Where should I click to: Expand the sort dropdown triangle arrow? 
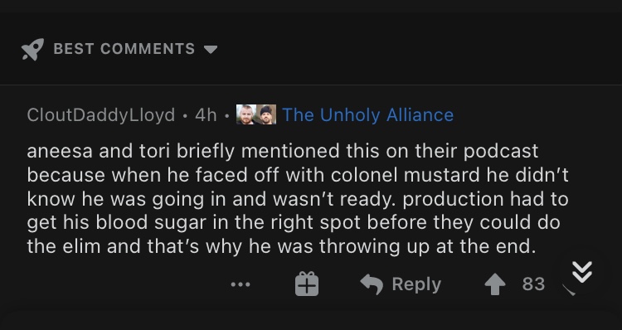pyautogui.click(x=211, y=49)
